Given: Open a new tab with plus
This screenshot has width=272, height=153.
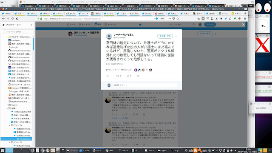Looking at the screenshot, I should pyautogui.click(x=245, y=13).
